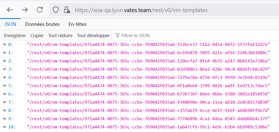
Task: Click the key label 2:
Action: pos(11,61)
